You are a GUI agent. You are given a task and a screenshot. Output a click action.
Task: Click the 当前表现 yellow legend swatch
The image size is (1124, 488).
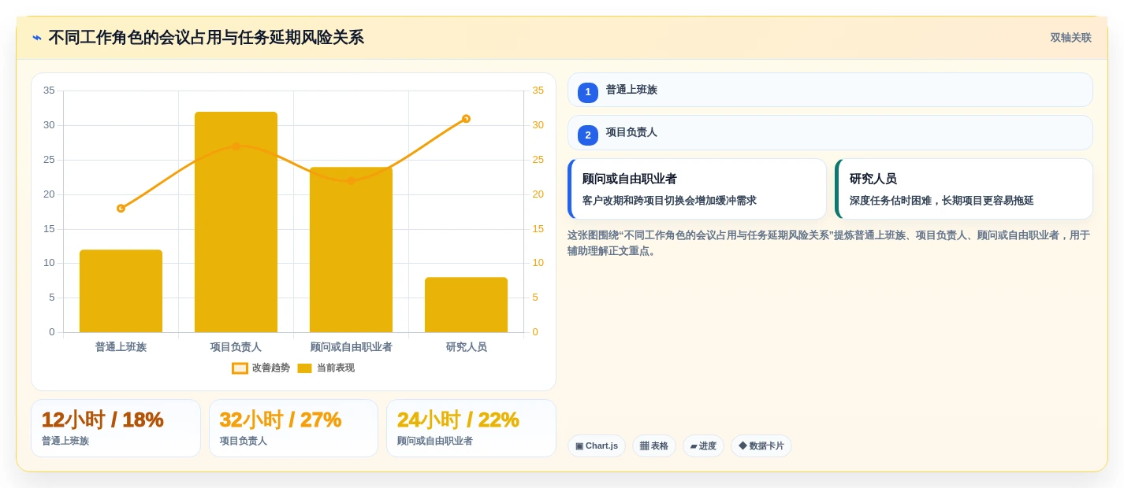pos(304,368)
